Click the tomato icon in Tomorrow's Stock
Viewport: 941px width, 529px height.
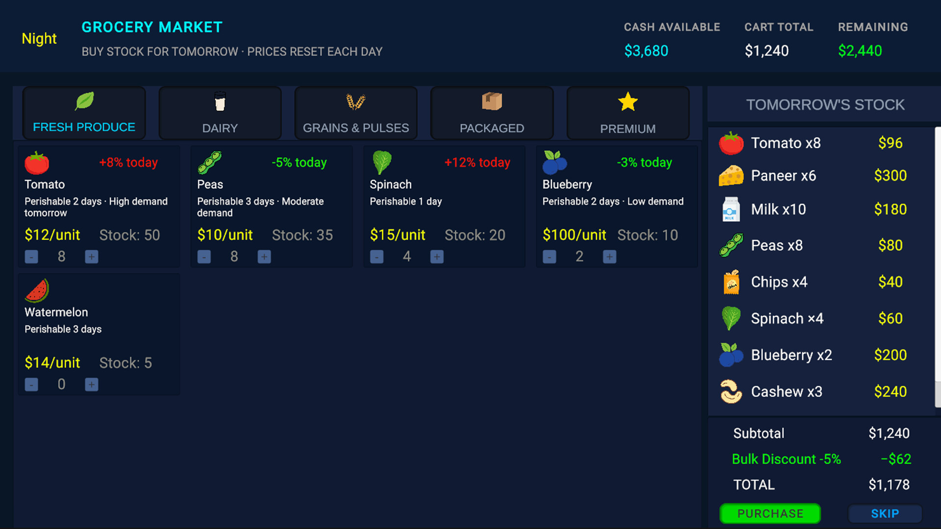point(731,143)
